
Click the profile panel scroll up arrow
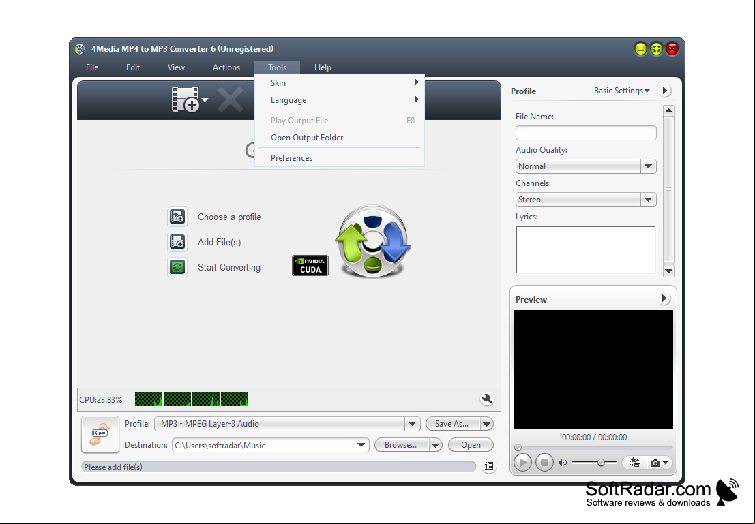[x=668, y=111]
